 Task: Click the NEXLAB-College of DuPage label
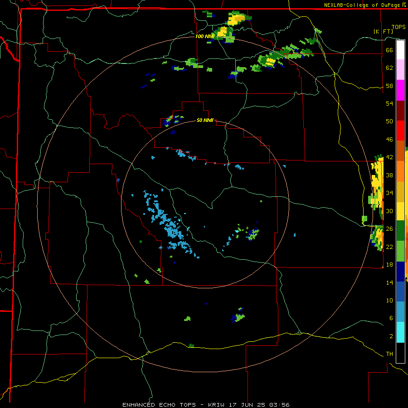[x=363, y=5]
